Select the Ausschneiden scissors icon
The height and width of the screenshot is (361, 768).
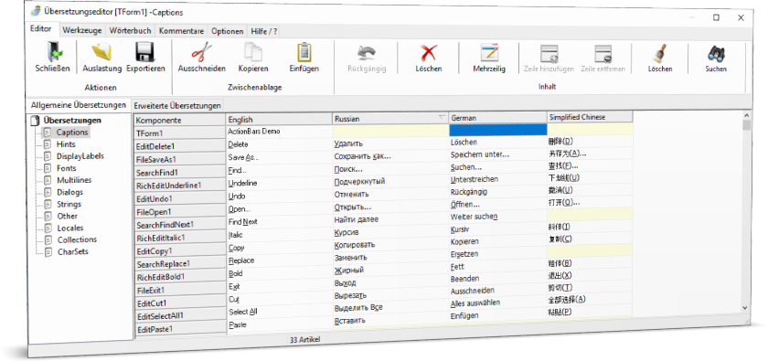point(201,52)
